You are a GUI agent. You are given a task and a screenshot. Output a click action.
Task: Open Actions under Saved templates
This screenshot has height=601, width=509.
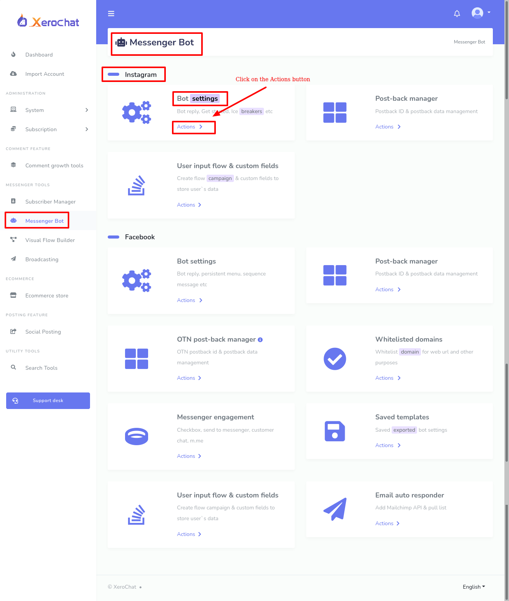click(x=388, y=445)
